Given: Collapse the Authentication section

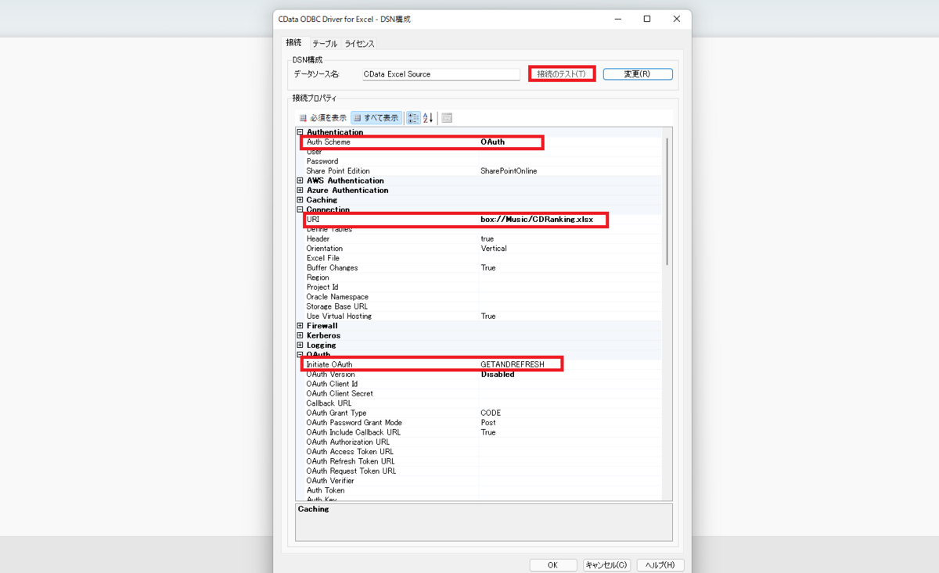Looking at the screenshot, I should (x=300, y=132).
